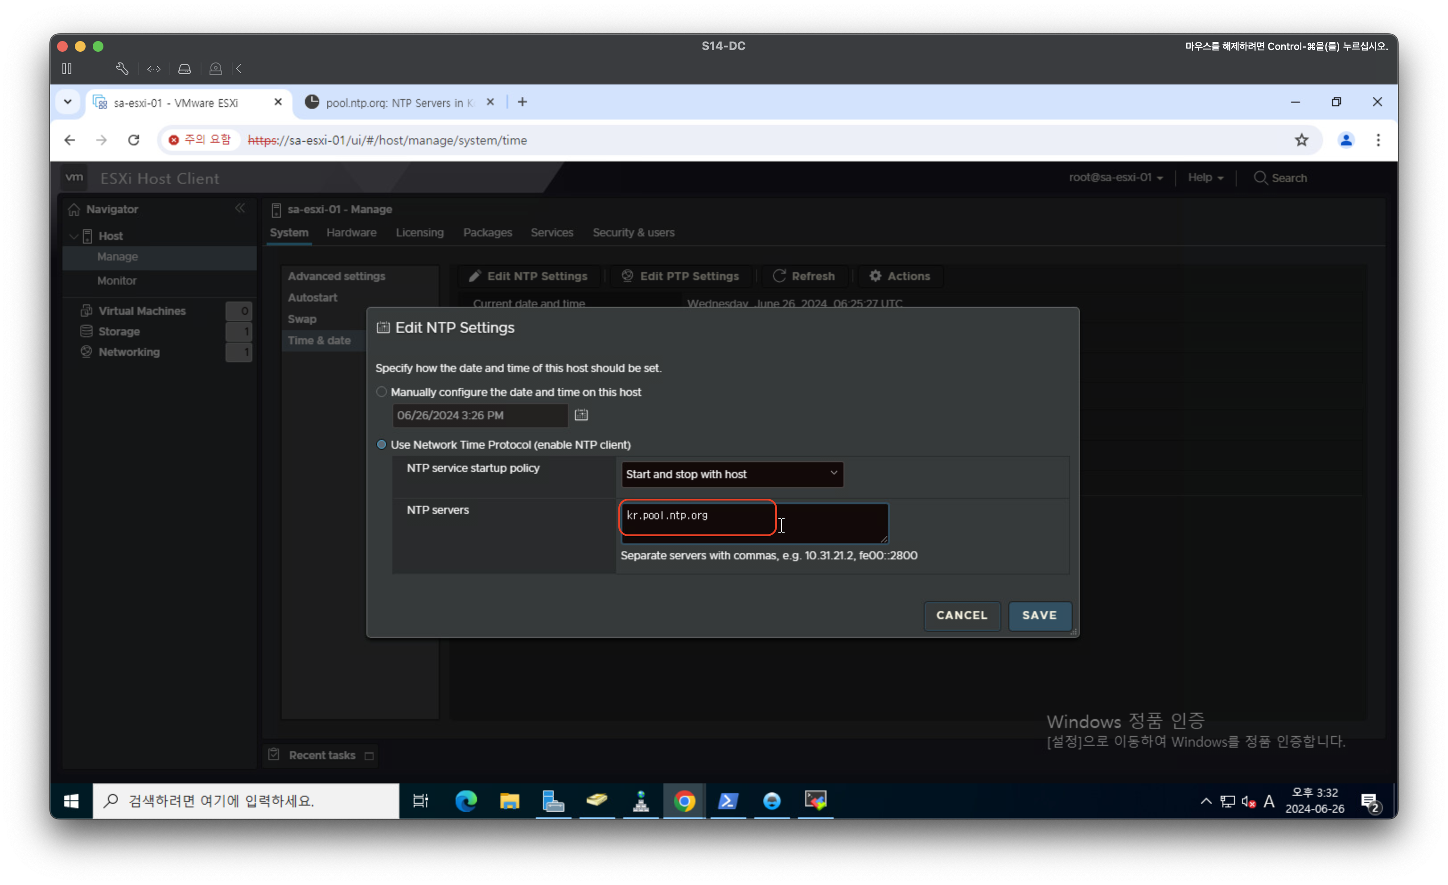This screenshot has height=885, width=1448.
Task: Select Use Network Time Protocol radio button
Action: pyautogui.click(x=382, y=445)
